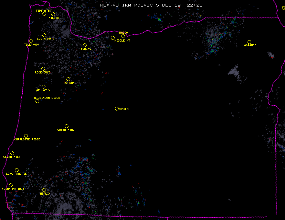Click the Tidewater station circle marker

[x=44, y=14]
